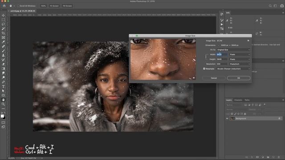Select the Eraser tool

[3, 64]
